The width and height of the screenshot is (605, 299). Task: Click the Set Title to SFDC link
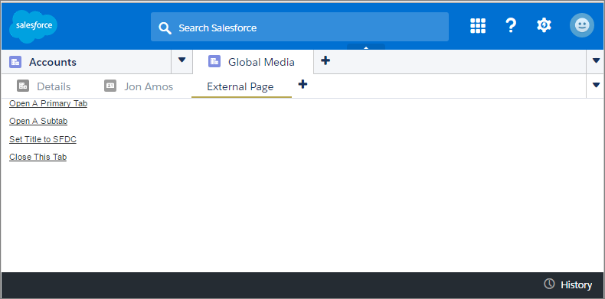point(43,139)
